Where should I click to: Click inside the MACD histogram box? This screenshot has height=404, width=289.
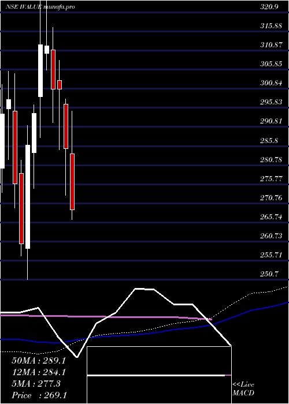coord(159,375)
